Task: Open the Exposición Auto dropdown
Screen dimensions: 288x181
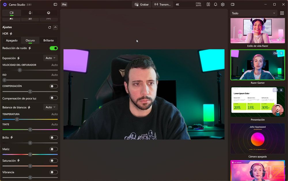Action: click(x=50, y=58)
